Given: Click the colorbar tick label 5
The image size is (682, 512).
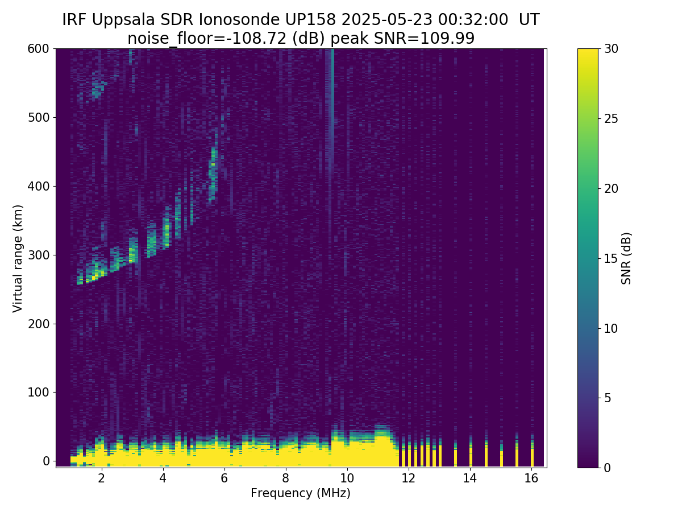Looking at the screenshot, I should coord(607,398).
